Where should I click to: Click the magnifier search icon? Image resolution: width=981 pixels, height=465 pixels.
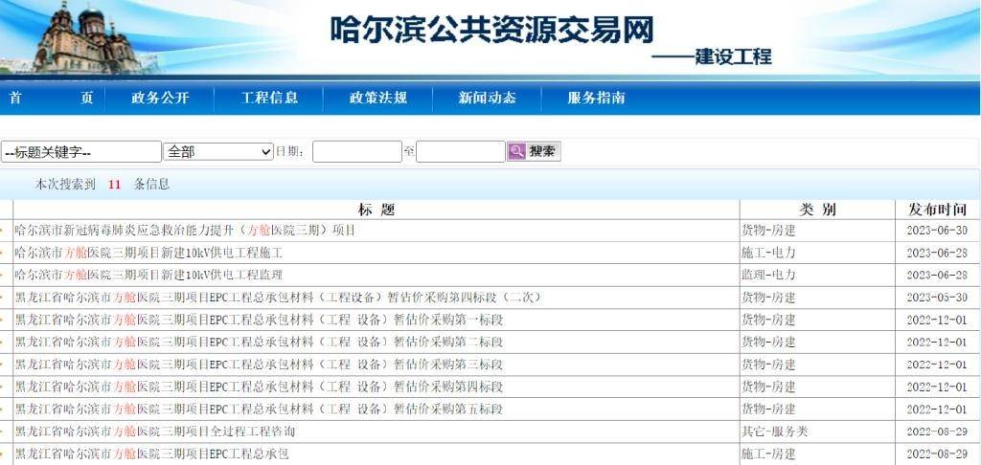[x=516, y=151]
